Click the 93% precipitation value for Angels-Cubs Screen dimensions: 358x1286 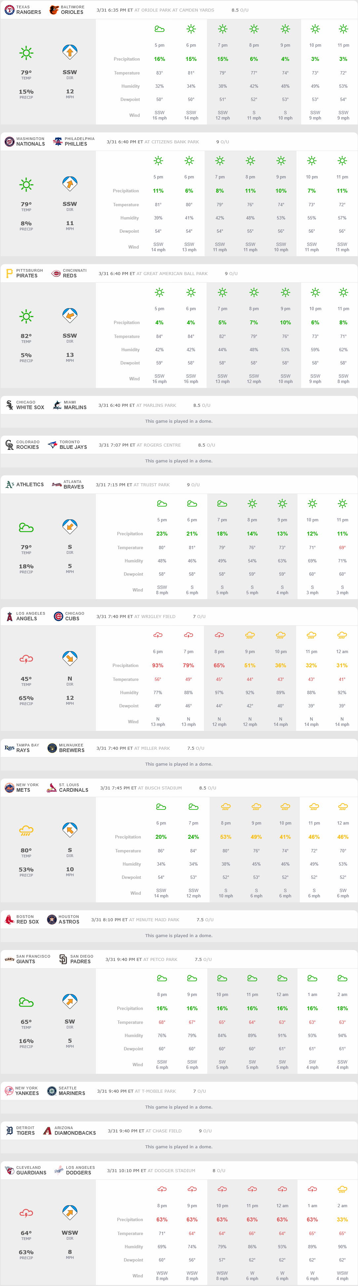tap(158, 665)
